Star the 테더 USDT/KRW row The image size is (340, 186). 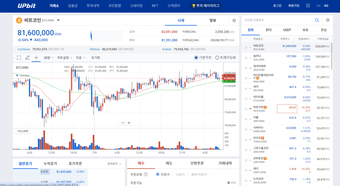point(246,170)
